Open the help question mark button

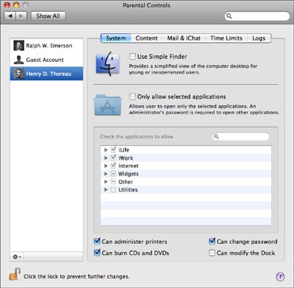(x=280, y=277)
